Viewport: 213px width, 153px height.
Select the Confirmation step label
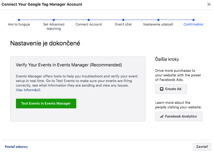(x=193, y=24)
